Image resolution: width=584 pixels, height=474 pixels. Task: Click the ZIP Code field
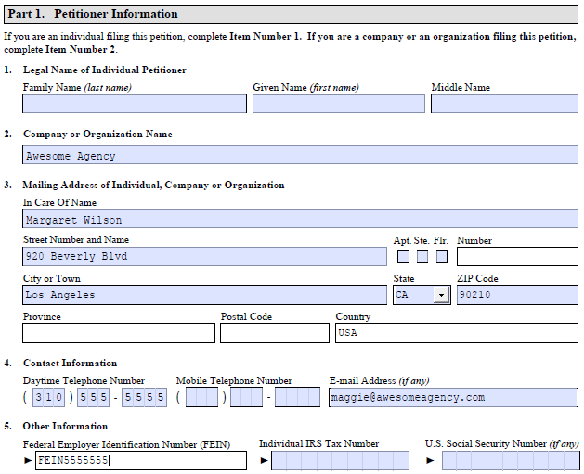point(517,295)
